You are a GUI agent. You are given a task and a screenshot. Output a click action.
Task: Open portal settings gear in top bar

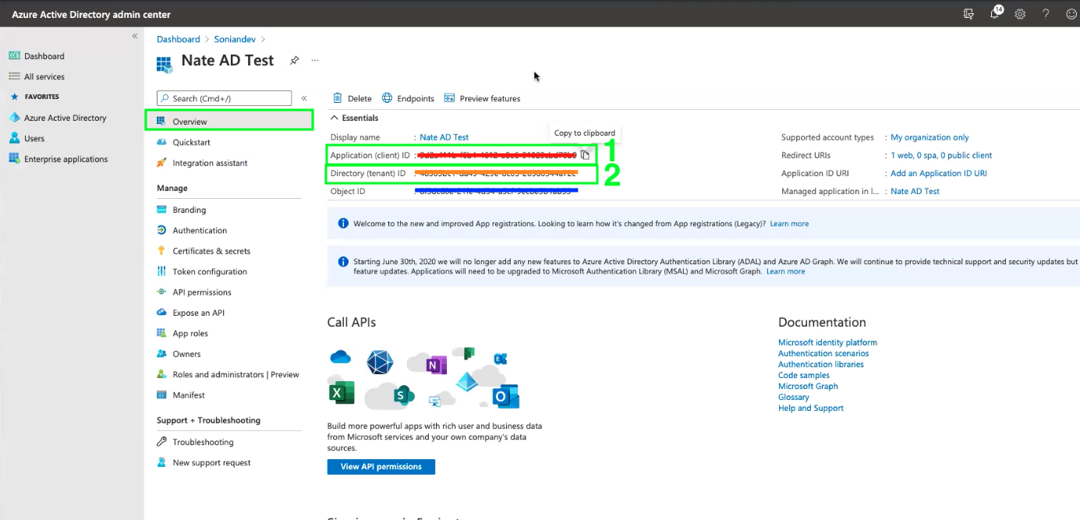click(1020, 14)
